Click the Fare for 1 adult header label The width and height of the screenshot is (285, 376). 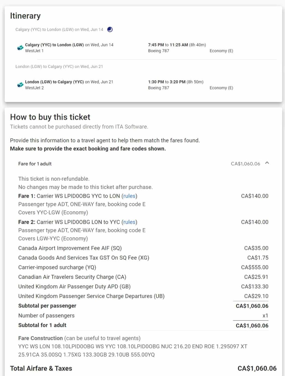coord(35,164)
